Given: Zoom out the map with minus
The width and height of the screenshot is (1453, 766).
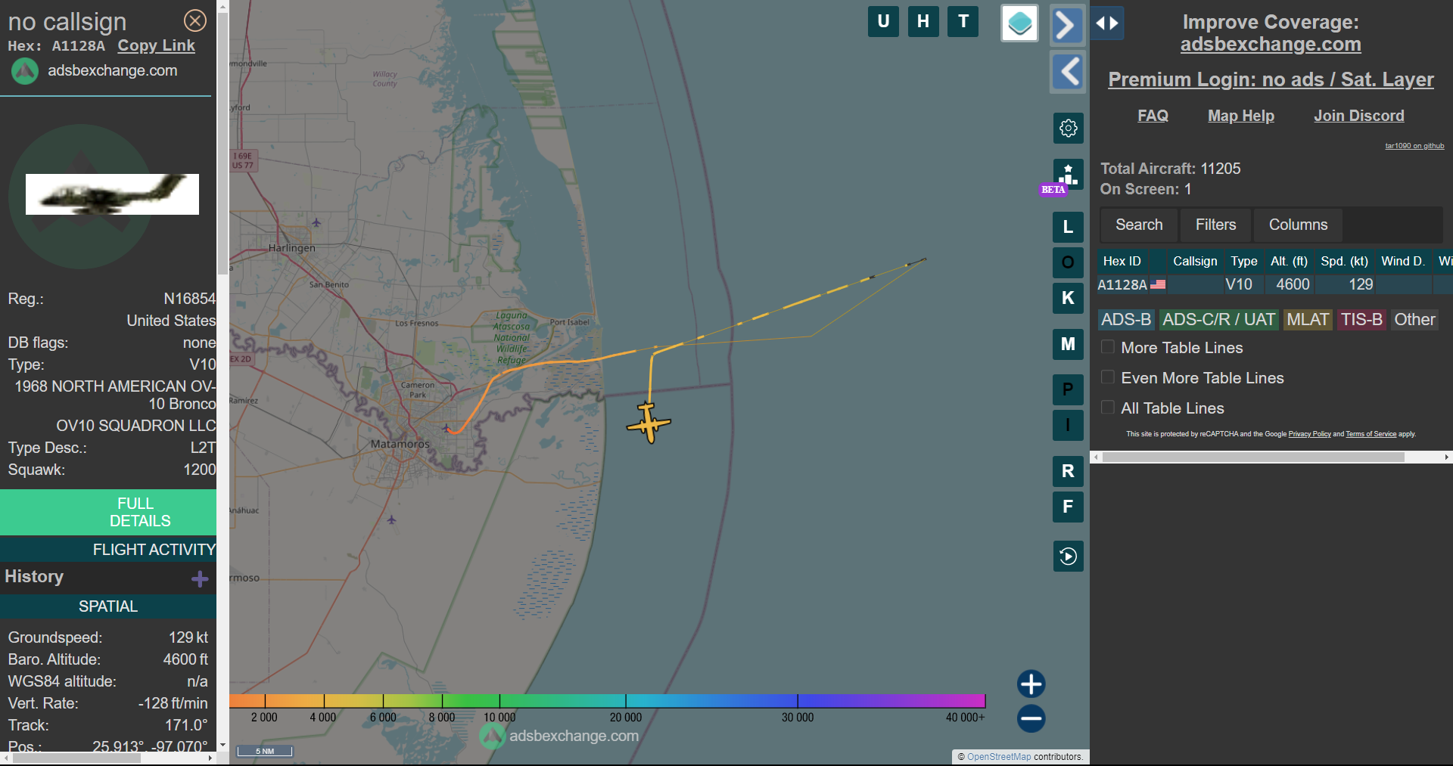Looking at the screenshot, I should click(1031, 718).
